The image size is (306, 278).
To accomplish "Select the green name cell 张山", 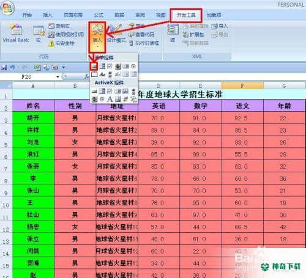I will tap(33, 191).
